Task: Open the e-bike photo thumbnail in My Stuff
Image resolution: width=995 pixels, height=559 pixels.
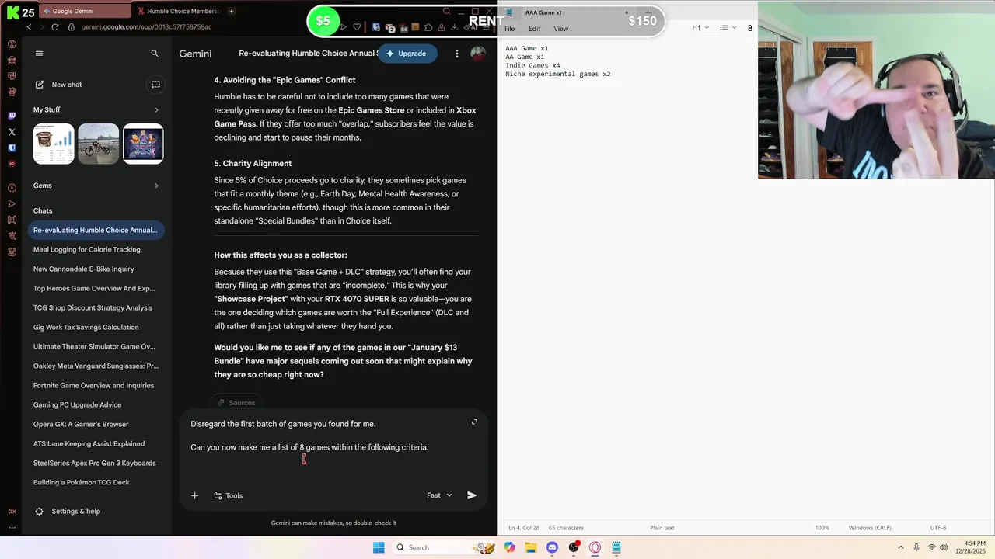Action: coord(98,144)
